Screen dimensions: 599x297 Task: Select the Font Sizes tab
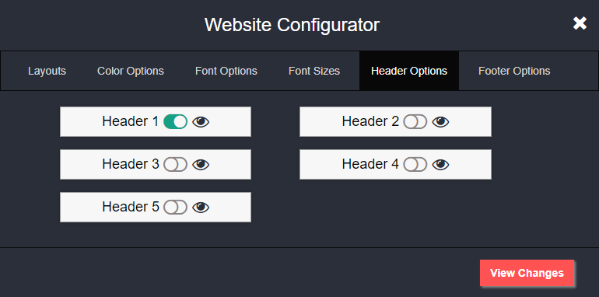click(314, 71)
